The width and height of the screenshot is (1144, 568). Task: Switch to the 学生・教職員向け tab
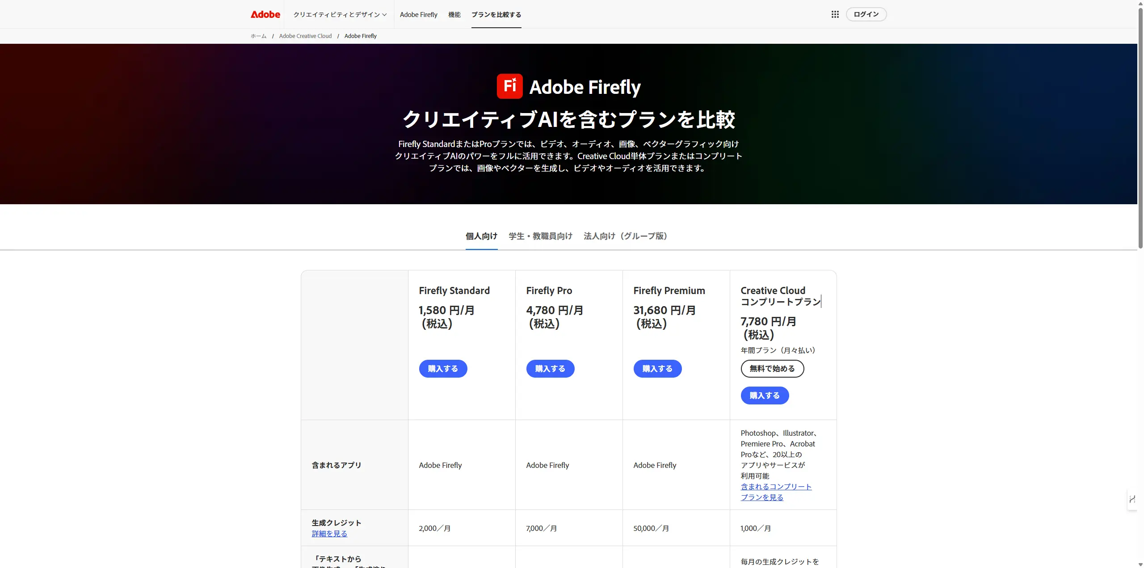[x=540, y=236]
